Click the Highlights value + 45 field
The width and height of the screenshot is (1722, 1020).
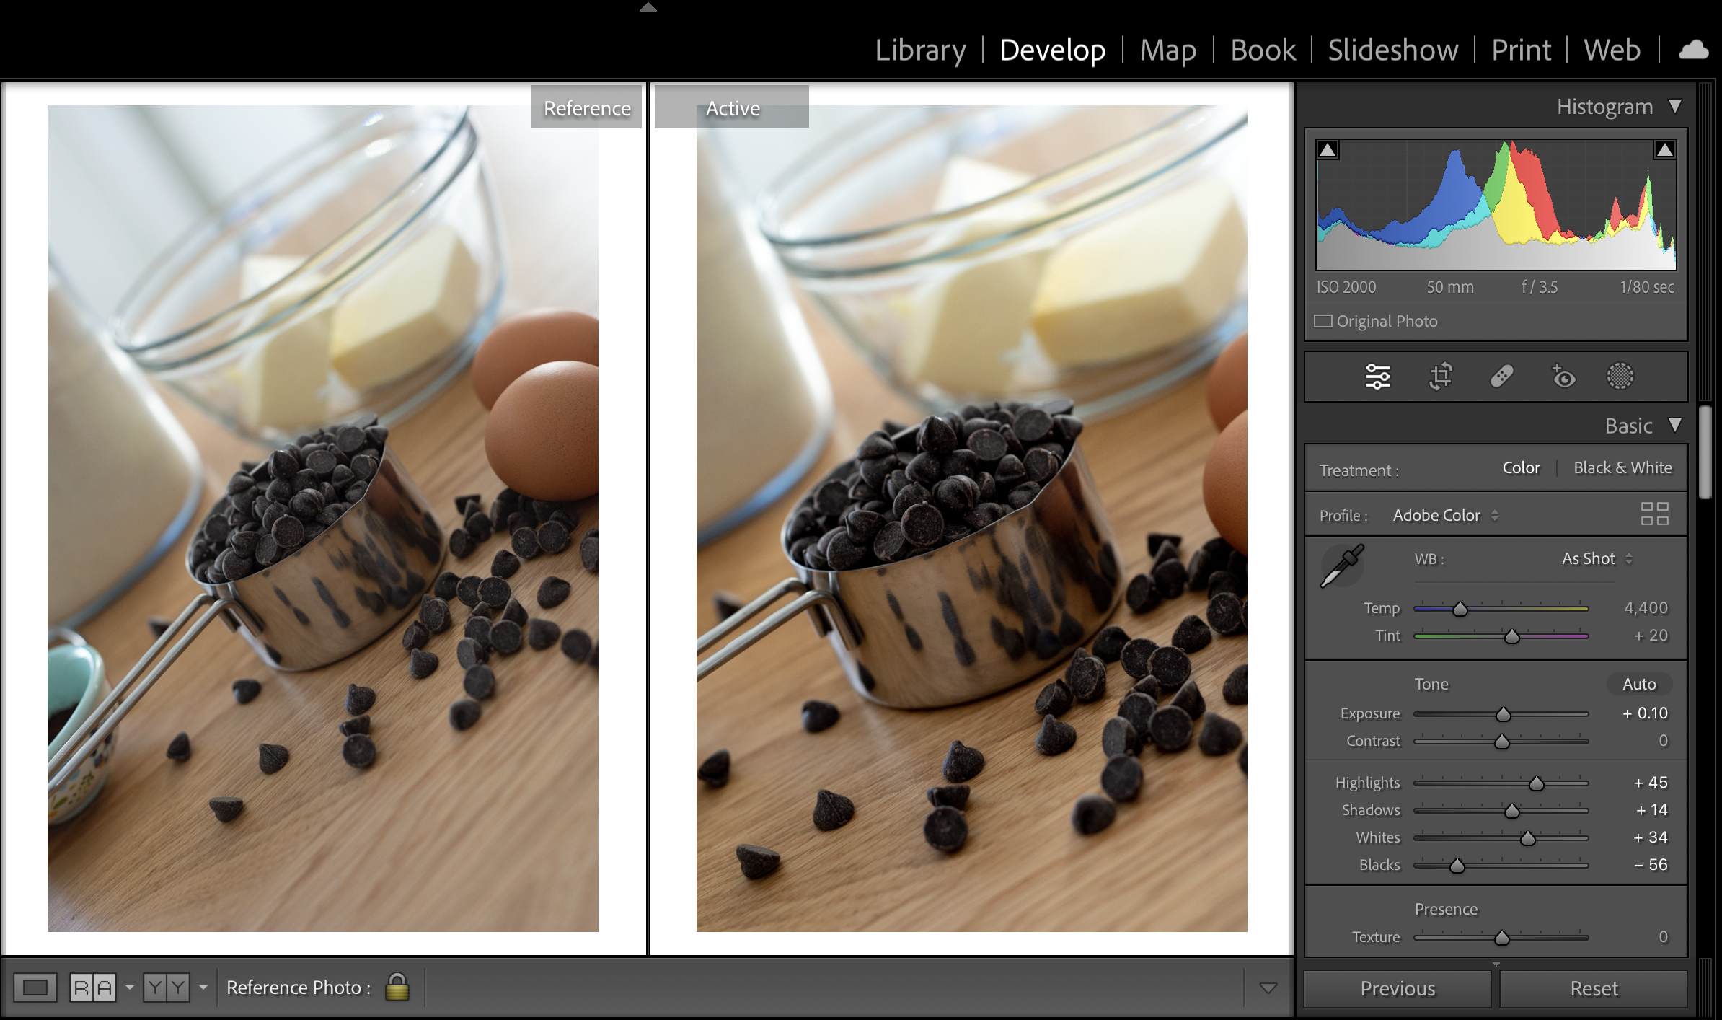click(x=1651, y=782)
